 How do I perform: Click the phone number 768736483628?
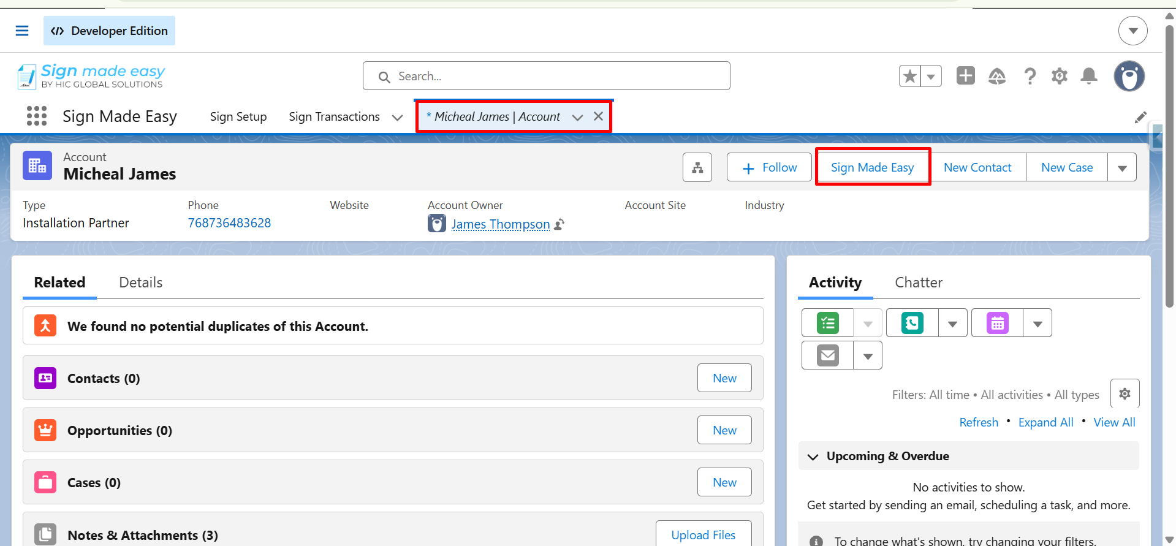(x=229, y=223)
